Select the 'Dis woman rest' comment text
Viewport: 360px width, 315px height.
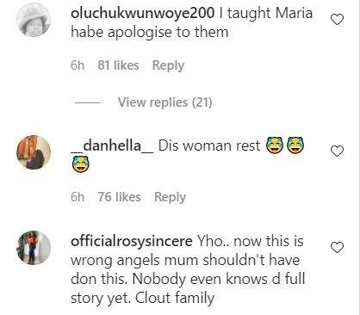[x=209, y=145]
